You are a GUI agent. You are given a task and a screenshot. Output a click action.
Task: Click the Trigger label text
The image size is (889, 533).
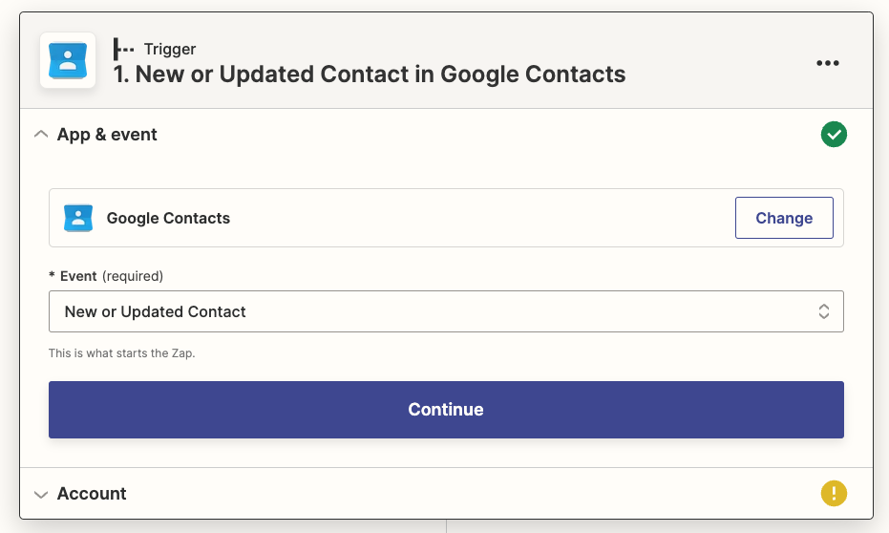(170, 49)
